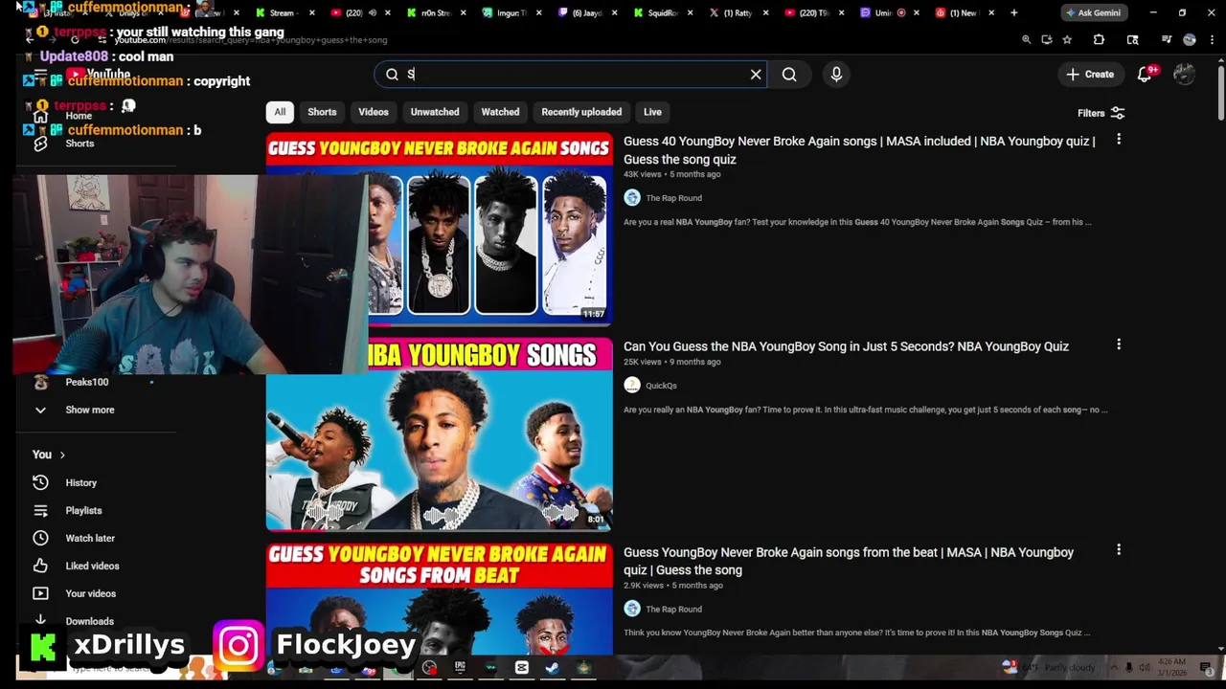
Task: Expand the You section chevron
Action: 62,455
